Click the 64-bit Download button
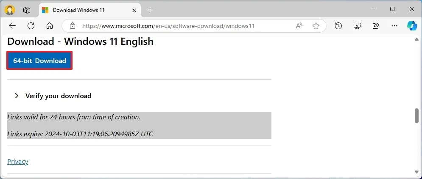The height and width of the screenshot is (179, 422). coord(39,61)
